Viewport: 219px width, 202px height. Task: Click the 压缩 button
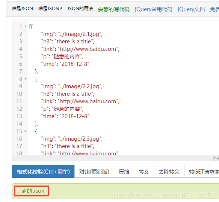tap(124, 171)
